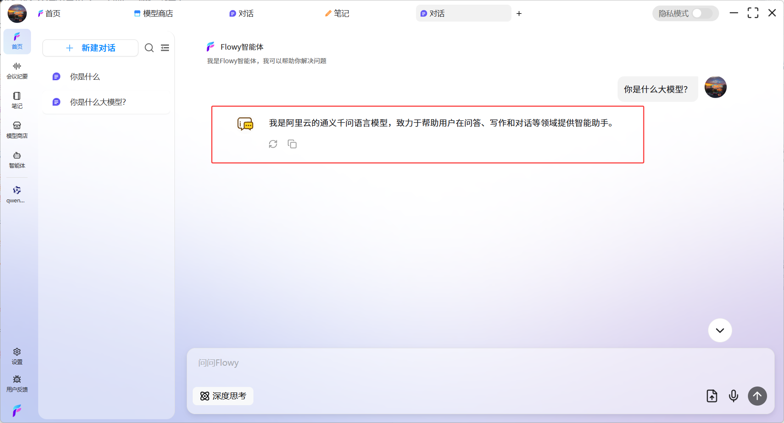Switch to the 模型商店 tab

[154, 14]
